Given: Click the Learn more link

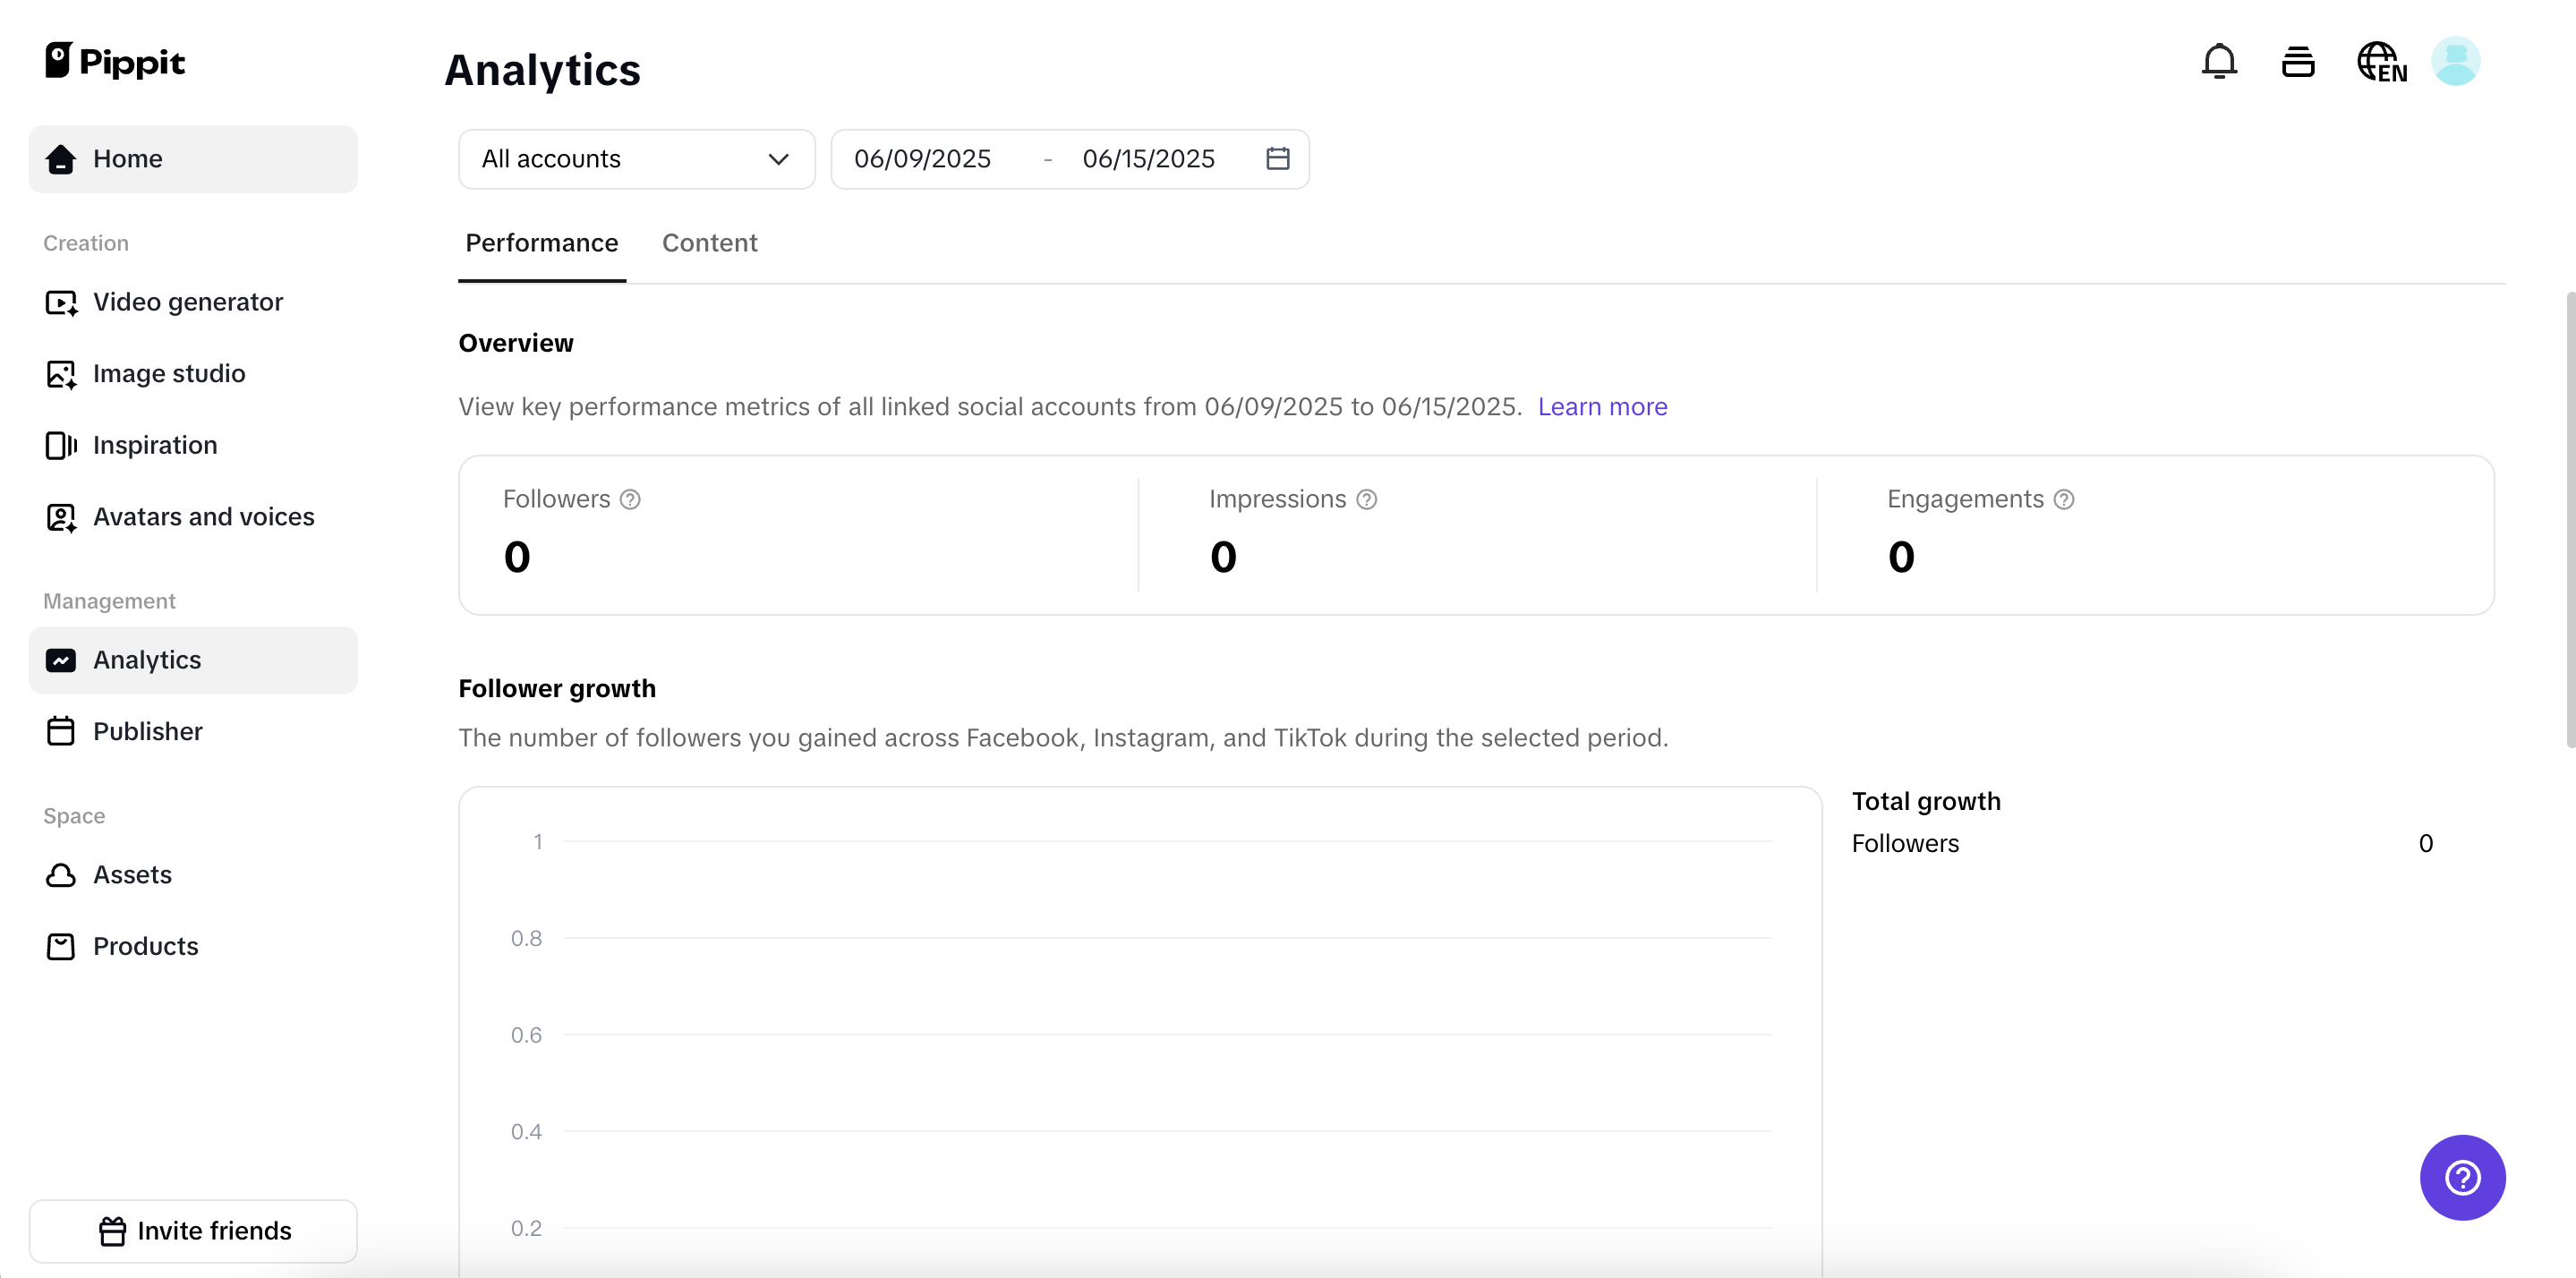Looking at the screenshot, I should (1602, 407).
